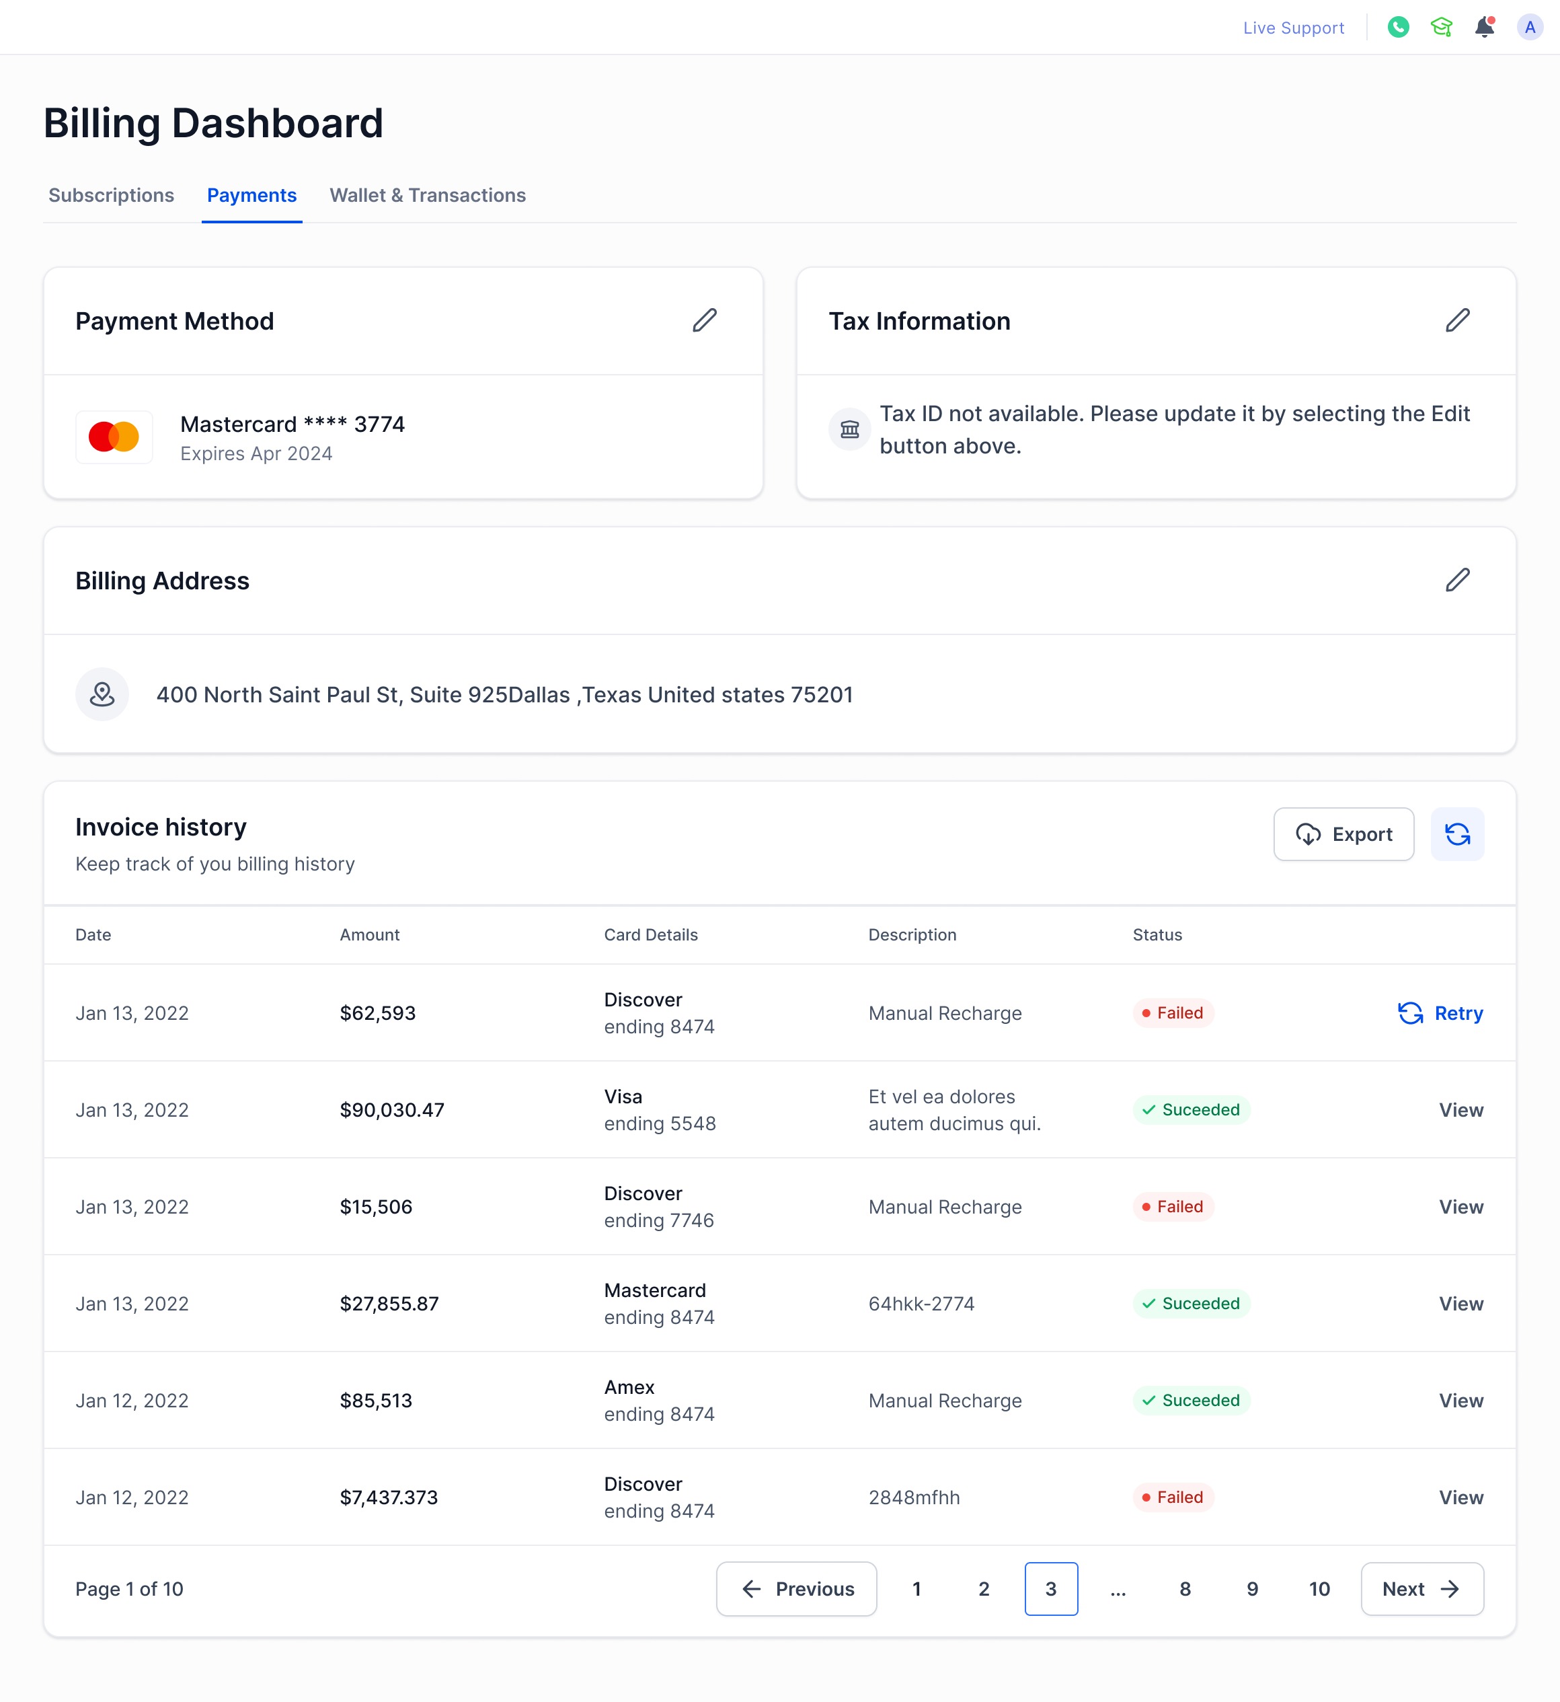View the $7,437.373 Discover invoice
1560x1702 pixels.
pos(1460,1497)
